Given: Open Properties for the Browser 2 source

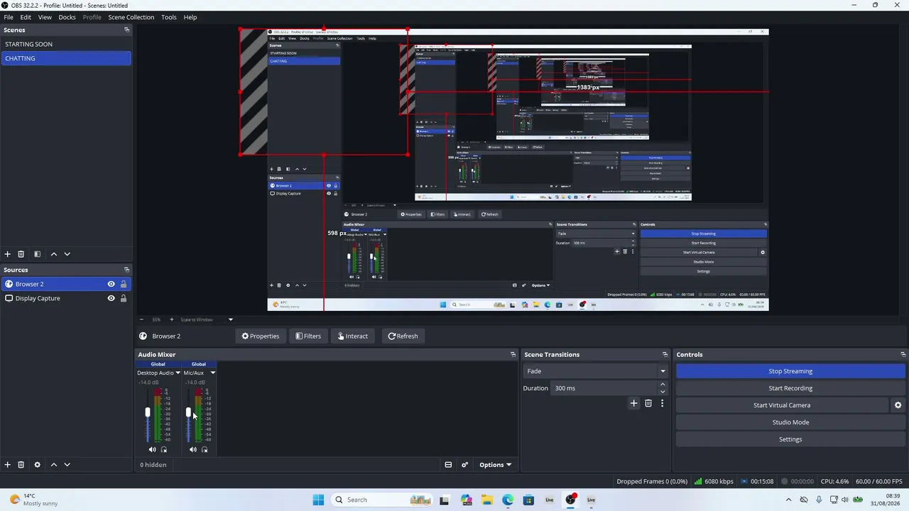Looking at the screenshot, I should coord(261,336).
